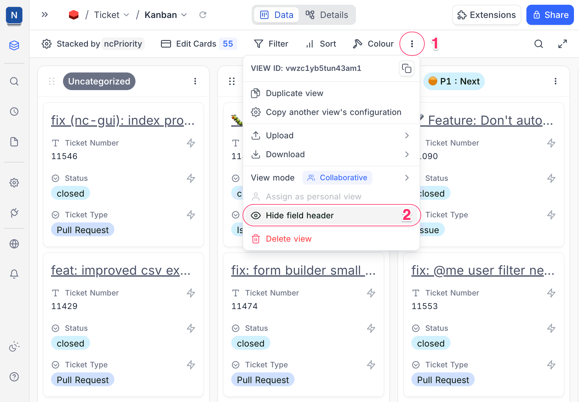Open the three-dot view actions menu
Viewport: 579px width, 402px height.
[x=412, y=44]
